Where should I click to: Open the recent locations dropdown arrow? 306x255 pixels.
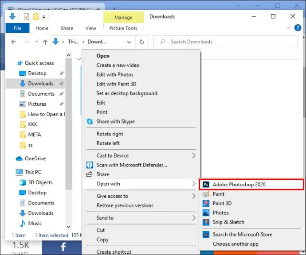point(36,42)
